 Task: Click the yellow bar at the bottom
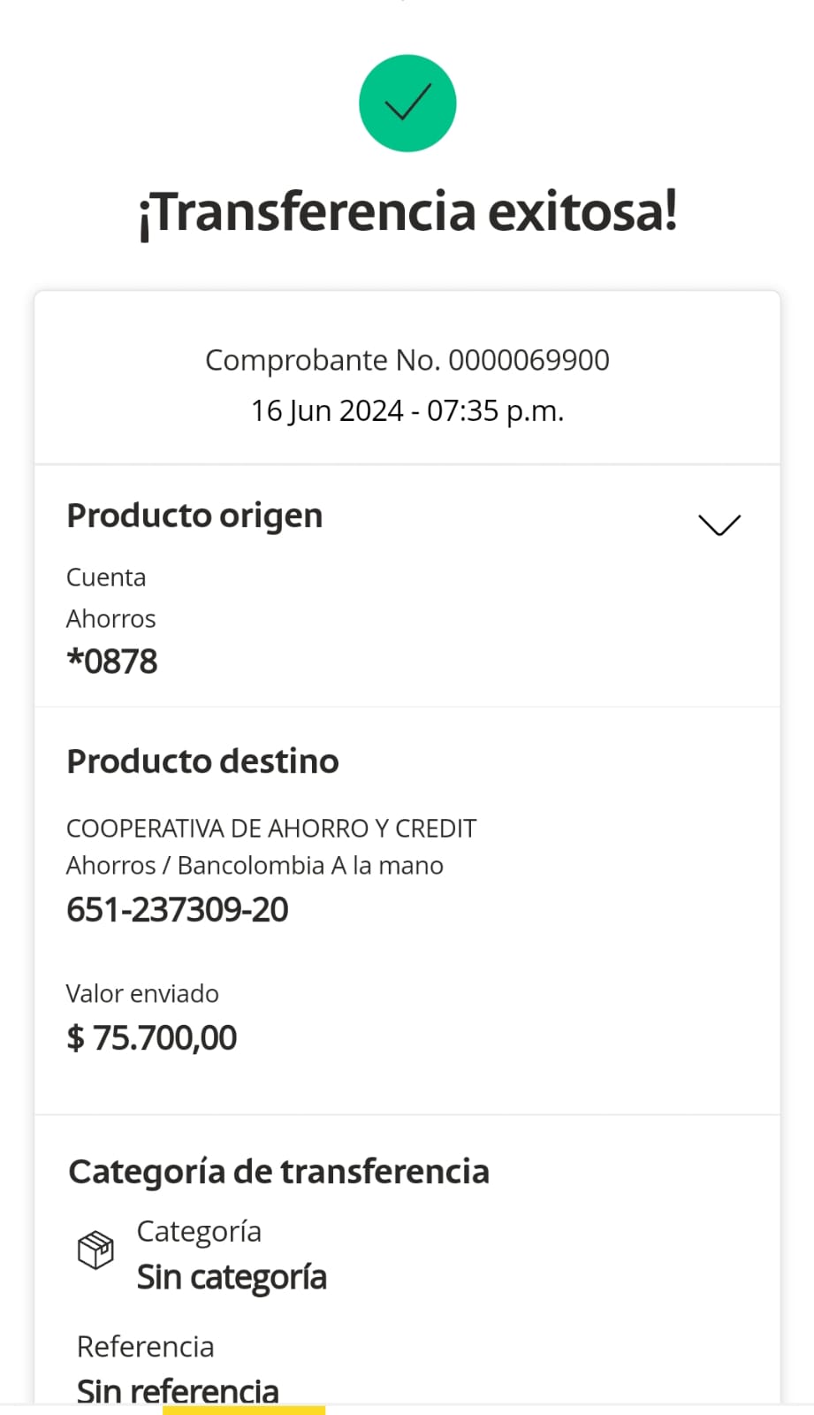click(244, 1410)
